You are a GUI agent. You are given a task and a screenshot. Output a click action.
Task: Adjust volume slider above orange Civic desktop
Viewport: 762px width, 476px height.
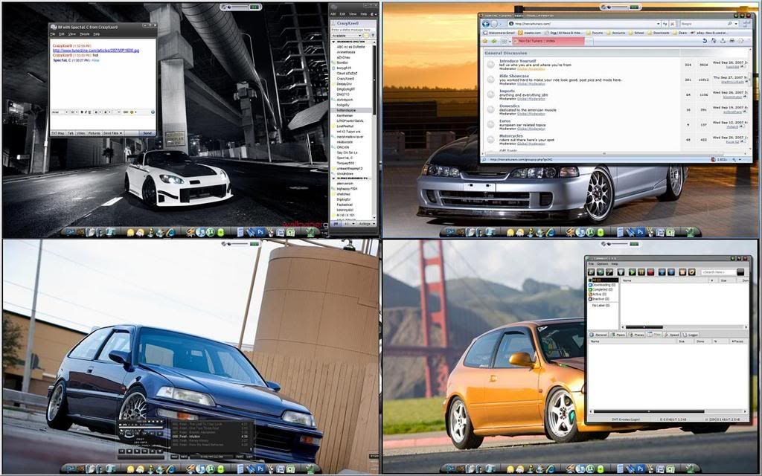click(x=618, y=243)
